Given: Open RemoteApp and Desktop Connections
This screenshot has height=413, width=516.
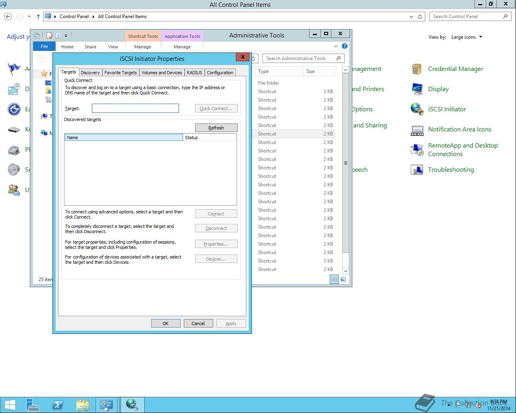Looking at the screenshot, I should click(463, 150).
